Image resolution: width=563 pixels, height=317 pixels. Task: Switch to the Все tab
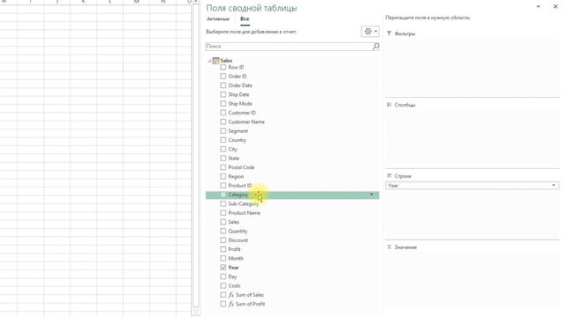245,18
